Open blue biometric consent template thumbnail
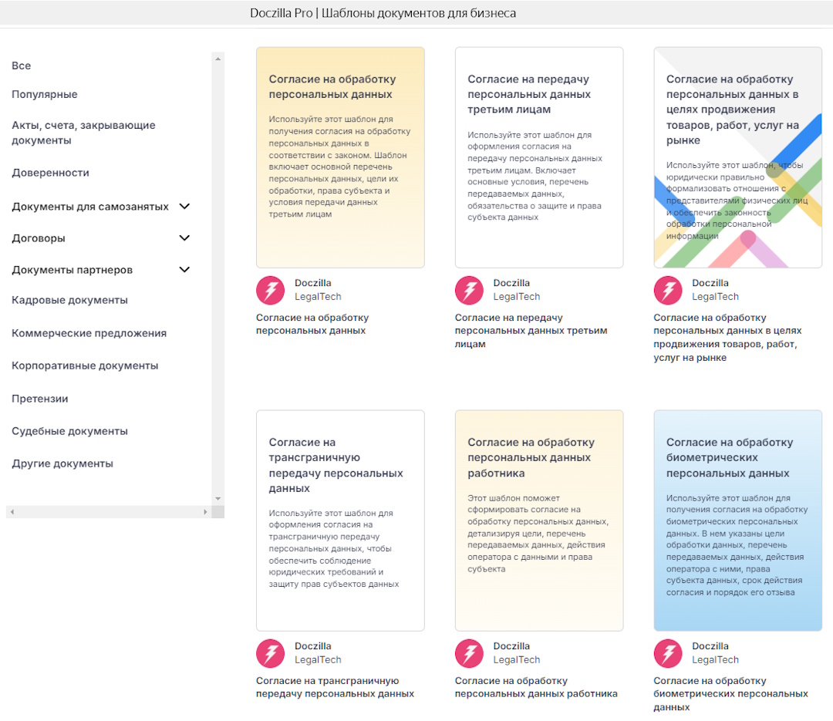The height and width of the screenshot is (721, 833). 737,521
